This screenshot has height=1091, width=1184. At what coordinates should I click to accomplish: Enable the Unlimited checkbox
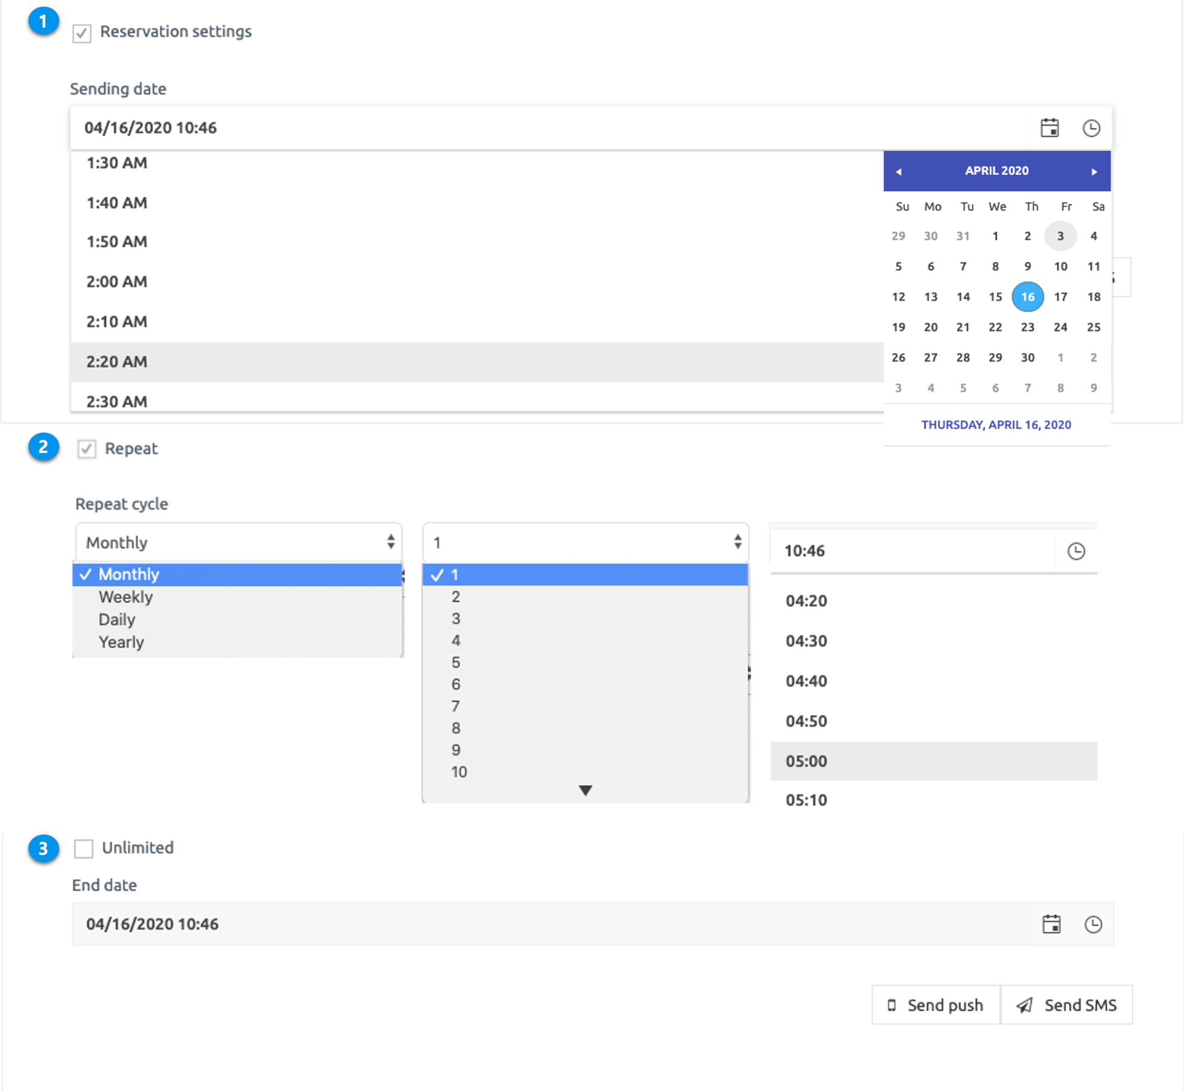tap(84, 848)
